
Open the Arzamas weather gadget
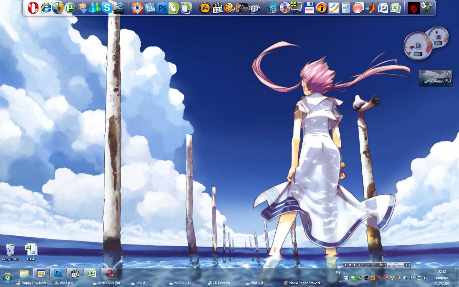(435, 78)
